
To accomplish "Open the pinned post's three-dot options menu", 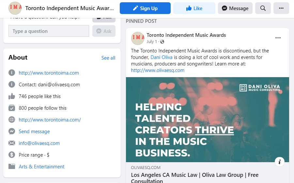I will coord(278,38).
